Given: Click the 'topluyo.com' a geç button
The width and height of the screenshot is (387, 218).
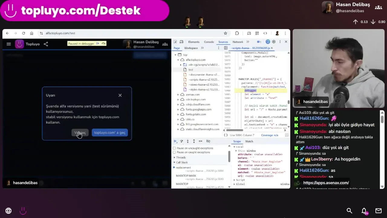Looking at the screenshot, I should point(110,133).
